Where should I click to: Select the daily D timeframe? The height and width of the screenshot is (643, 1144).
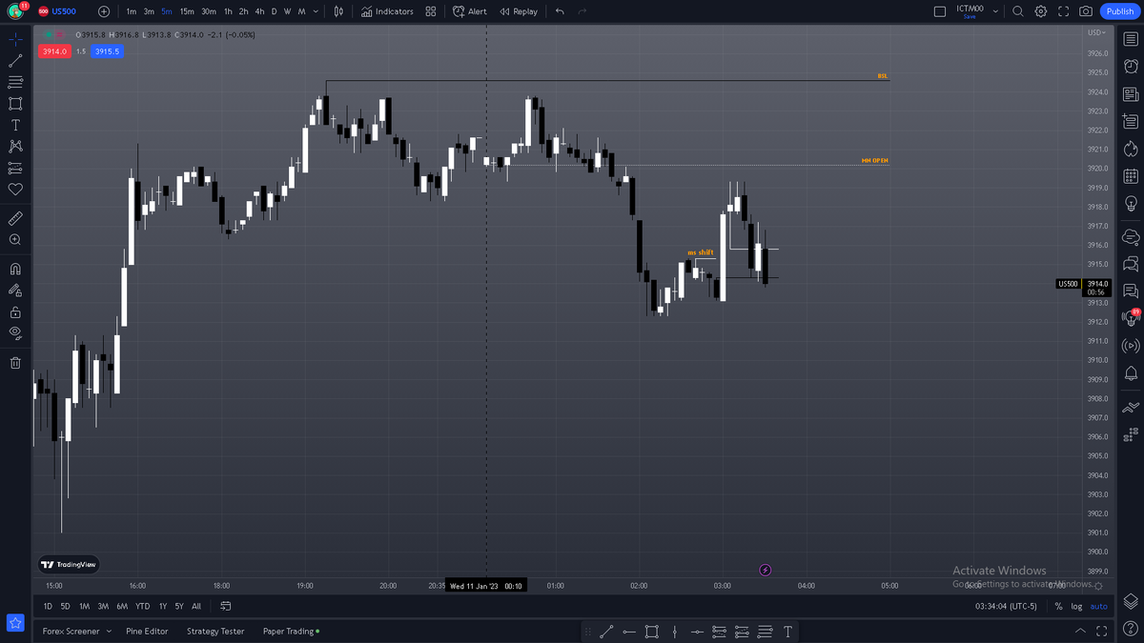pos(275,11)
